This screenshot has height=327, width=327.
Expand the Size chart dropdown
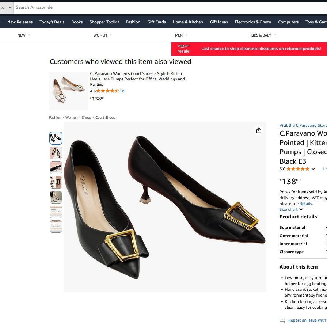[x=291, y=209]
